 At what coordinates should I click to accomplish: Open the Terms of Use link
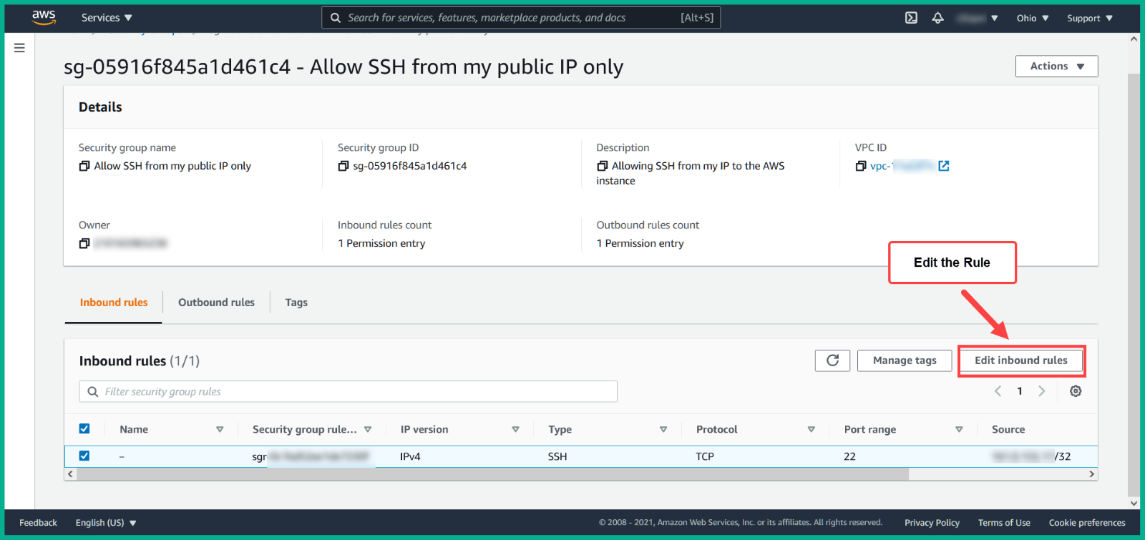tap(1004, 523)
